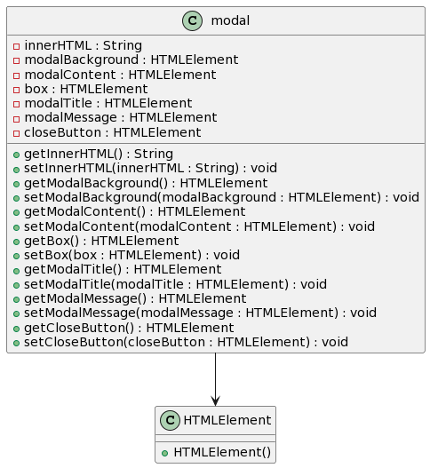The width and height of the screenshot is (430, 468).
Task: Select the setModalBackground method line
Action: 221,197
